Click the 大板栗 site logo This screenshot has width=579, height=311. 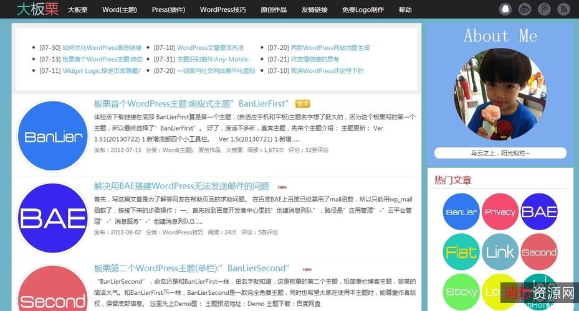[37, 9]
